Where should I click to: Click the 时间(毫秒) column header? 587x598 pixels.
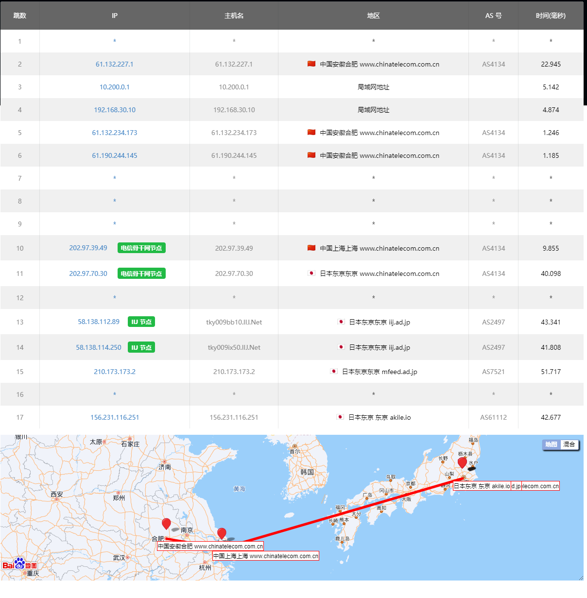click(x=551, y=16)
